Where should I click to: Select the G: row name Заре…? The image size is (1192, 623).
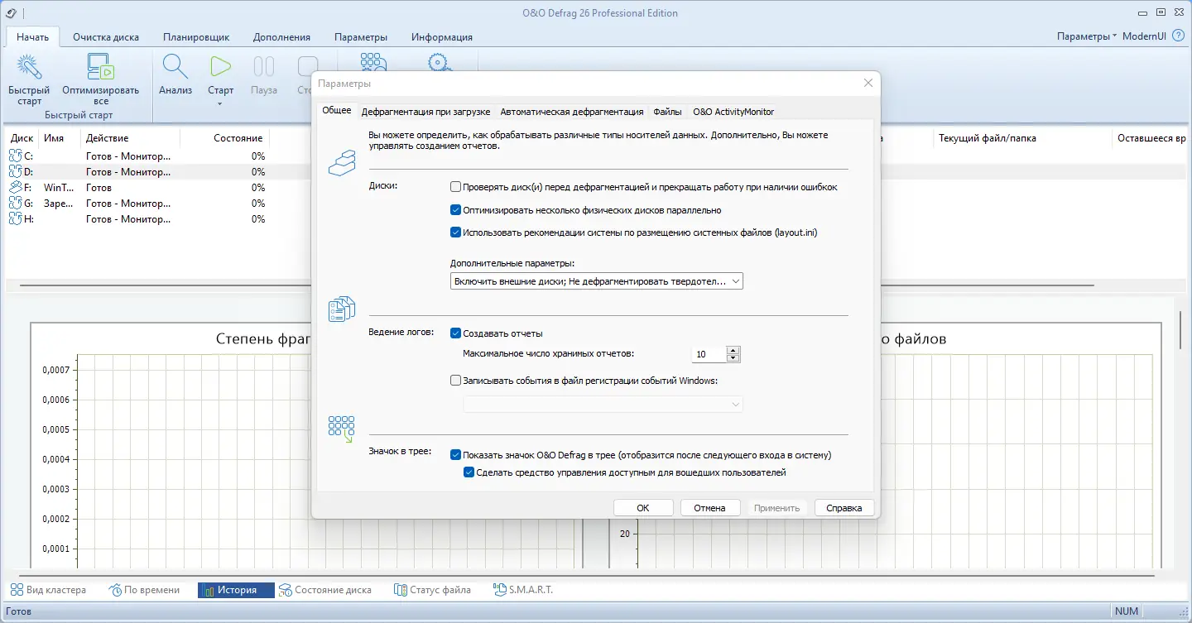pos(59,203)
